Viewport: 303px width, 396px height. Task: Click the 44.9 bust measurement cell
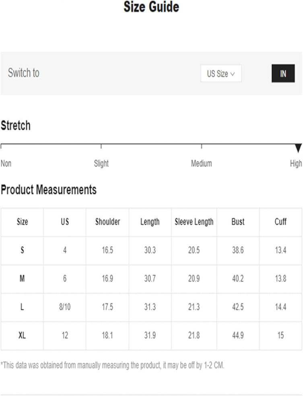pyautogui.click(x=238, y=335)
